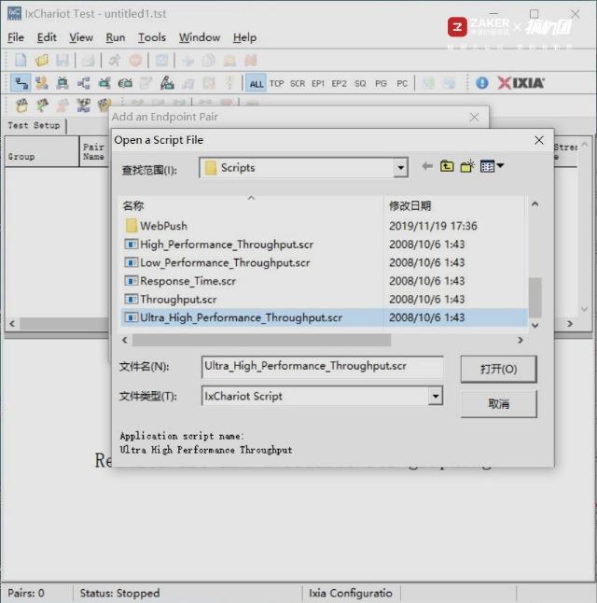Select Throughput.scr file
Screen dimensions: 597x603
click(x=171, y=300)
